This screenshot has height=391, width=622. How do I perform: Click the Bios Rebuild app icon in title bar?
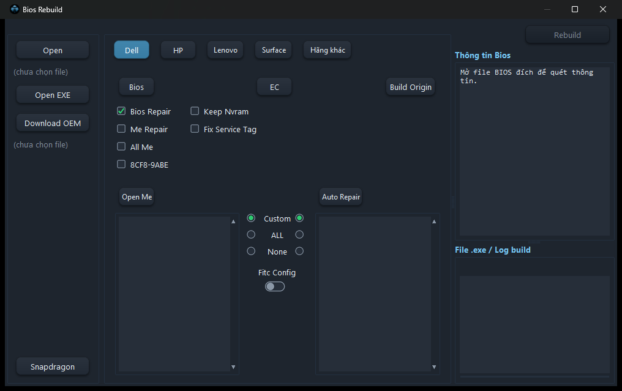pyautogui.click(x=15, y=9)
